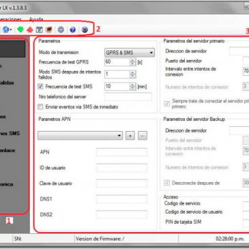249x249 pixels.
Task: Click the dark round icon right of help
Action: [x=85, y=29]
